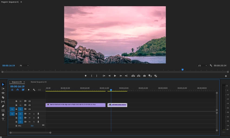
Task: Click the Comparison View button
Action: 150,76
